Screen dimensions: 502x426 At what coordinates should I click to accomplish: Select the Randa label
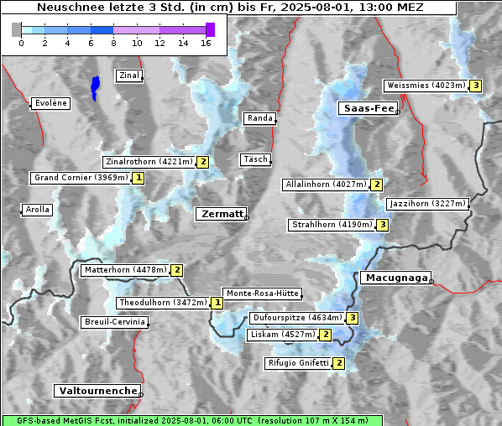click(259, 118)
